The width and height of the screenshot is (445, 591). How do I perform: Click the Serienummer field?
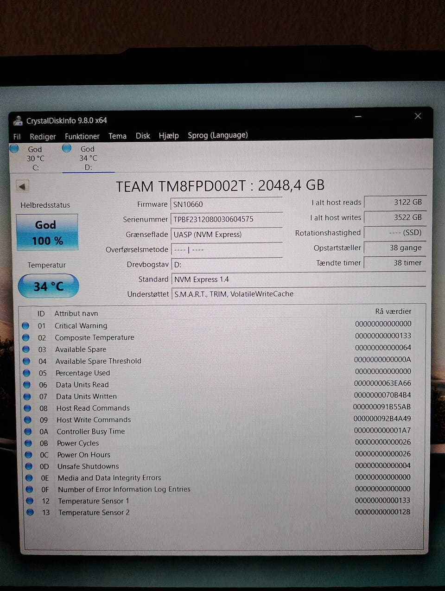tap(226, 219)
